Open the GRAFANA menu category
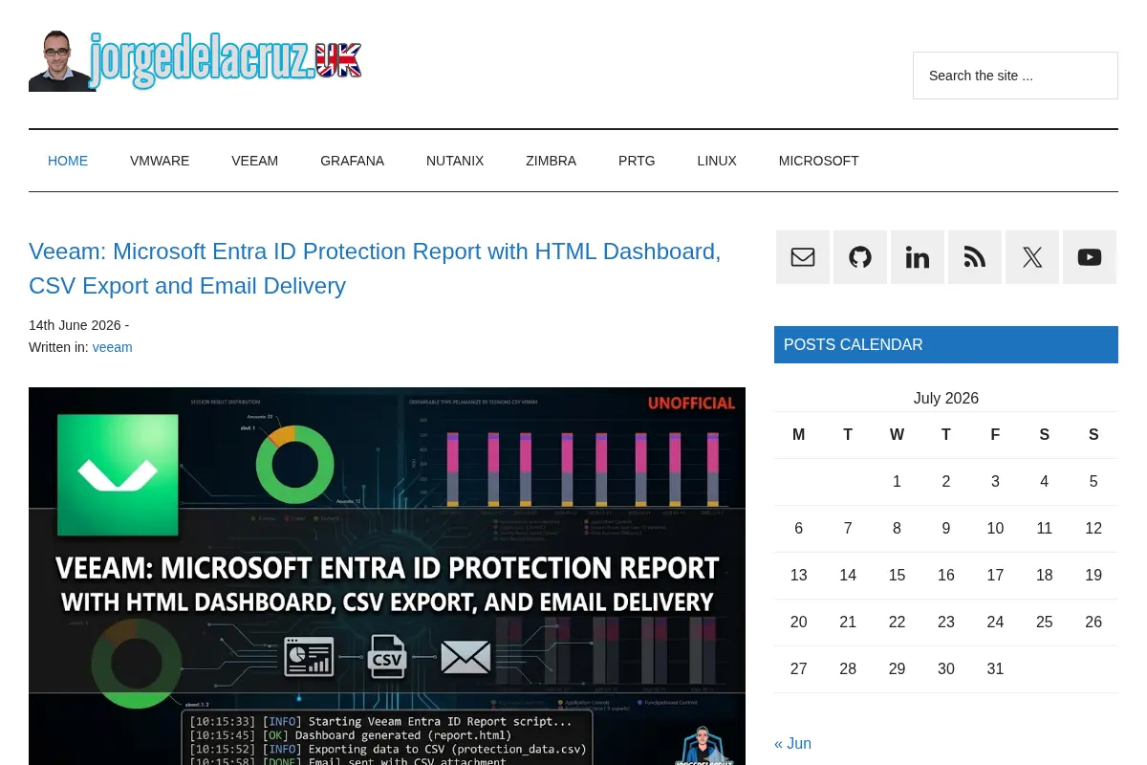1147x765 pixels. click(x=352, y=161)
